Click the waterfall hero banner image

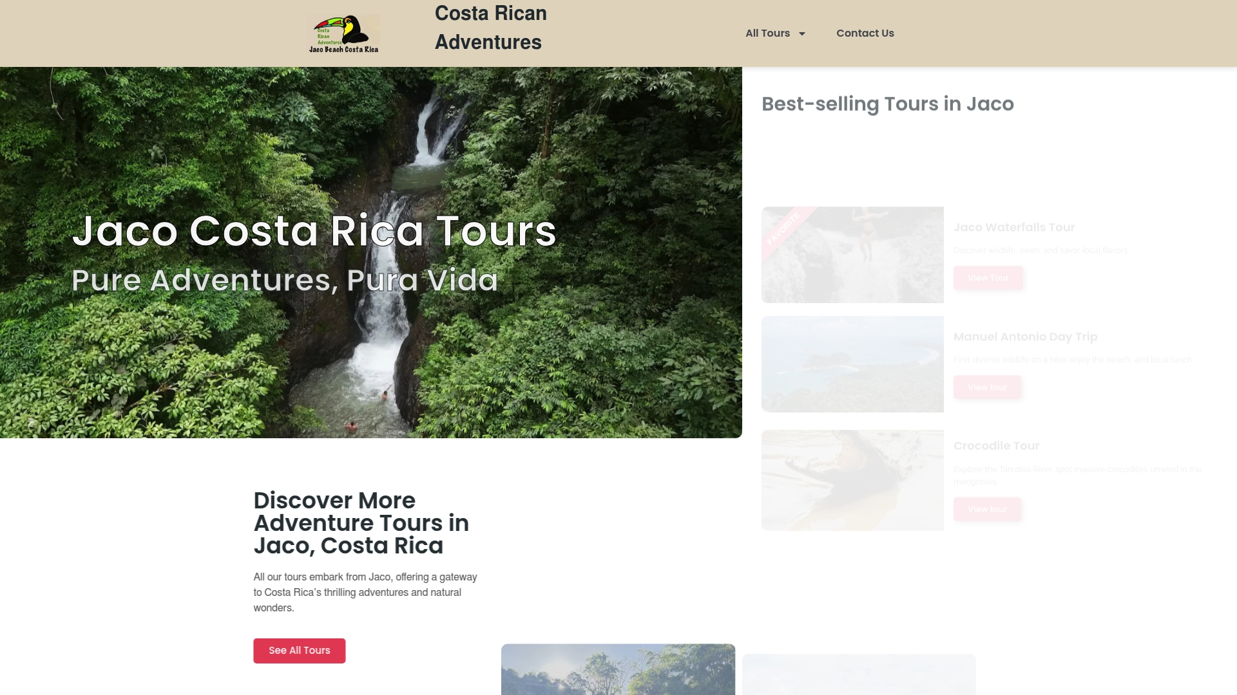coord(371,252)
